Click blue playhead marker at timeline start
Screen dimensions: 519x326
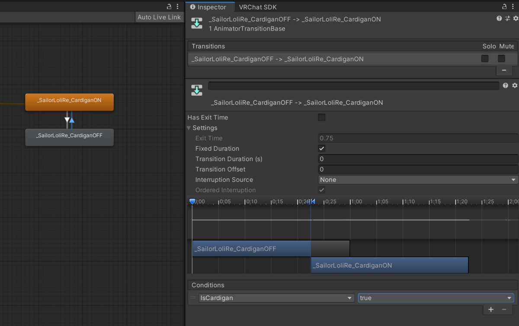pyautogui.click(x=192, y=201)
